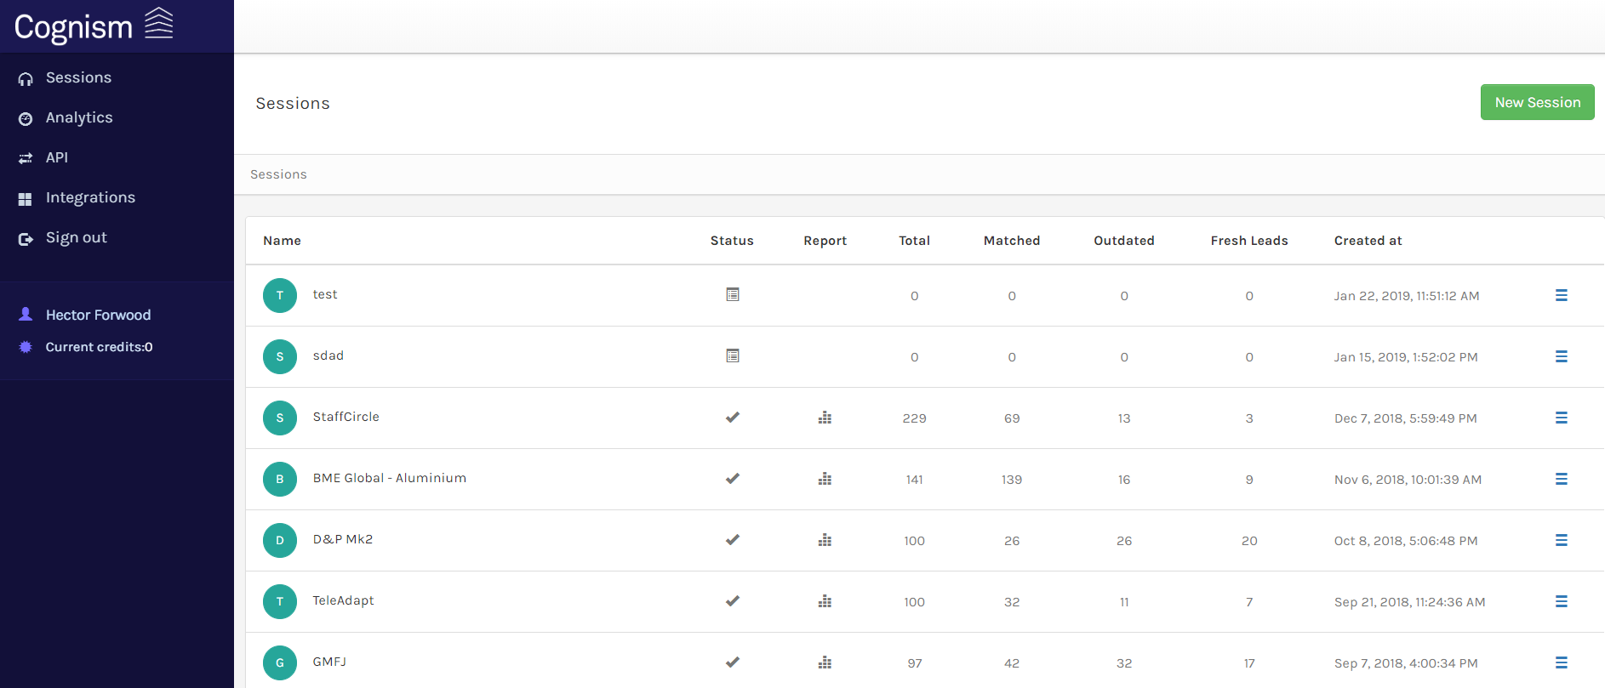Click TeleAdapt report chart icon
This screenshot has width=1605, height=688.
tap(825, 601)
